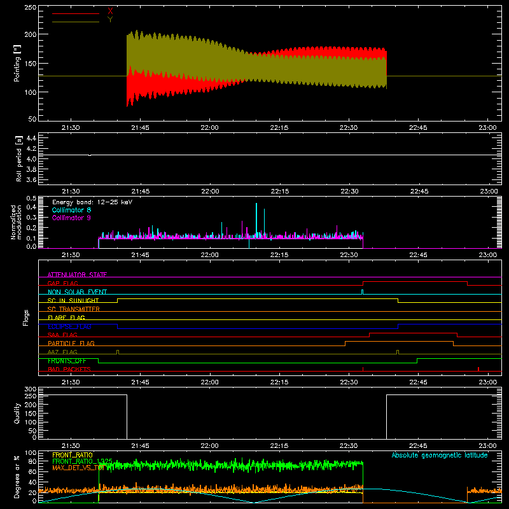This screenshot has width=509, height=509.
Task: Click 22:15 below the modulation plot
Action: coord(279,255)
